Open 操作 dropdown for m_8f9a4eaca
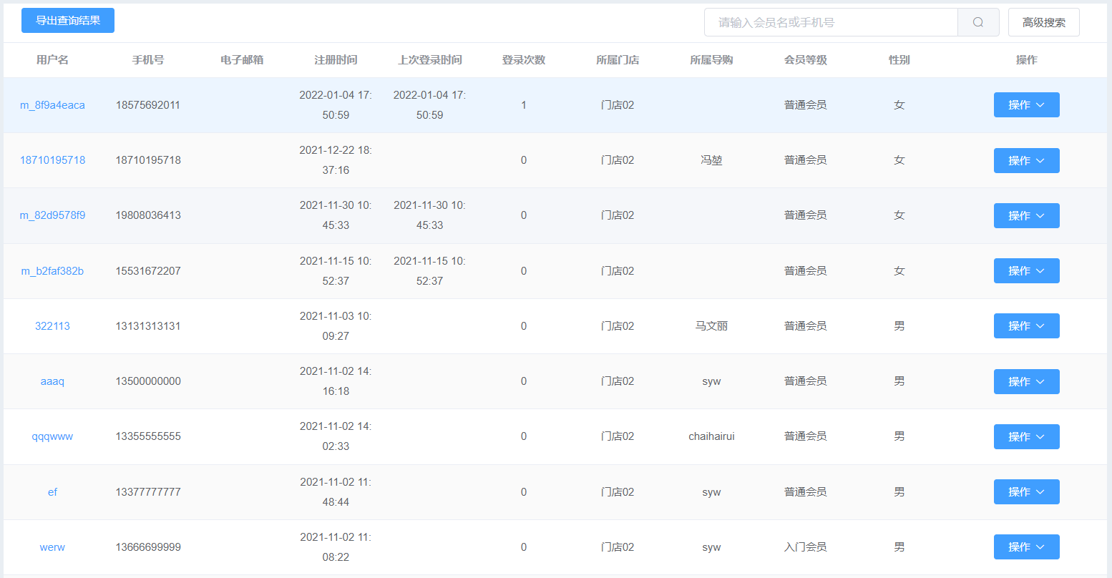 (1027, 105)
